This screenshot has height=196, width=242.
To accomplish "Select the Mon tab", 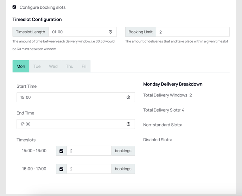I will (x=21, y=66).
